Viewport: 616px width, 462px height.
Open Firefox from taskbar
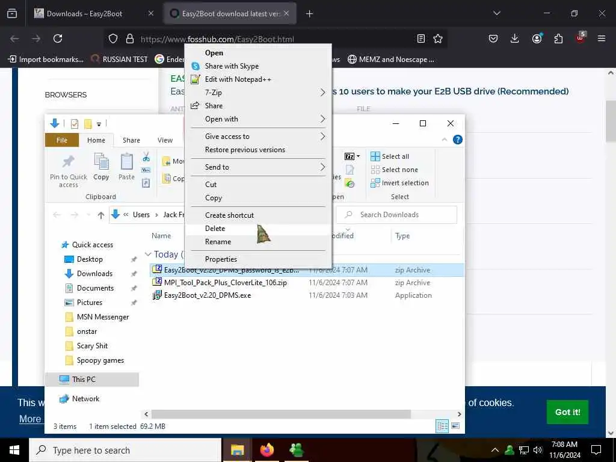click(x=266, y=450)
